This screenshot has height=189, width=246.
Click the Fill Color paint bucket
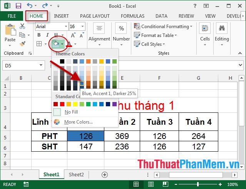[56, 44]
